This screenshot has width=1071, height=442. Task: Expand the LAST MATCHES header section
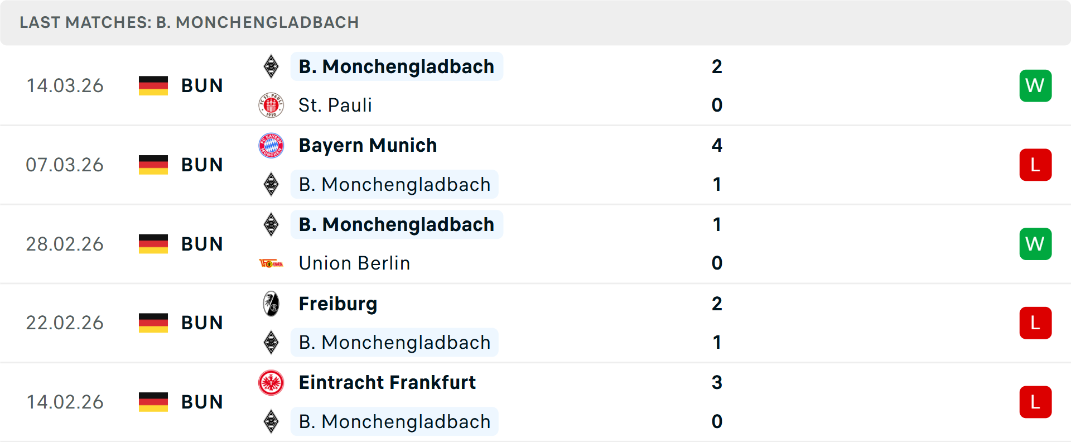point(190,22)
